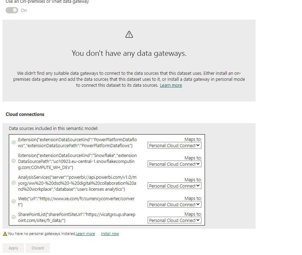Click green check icon for PowerPlatformDataflows source
Viewport: 302px width, 255px height.
click(13, 142)
